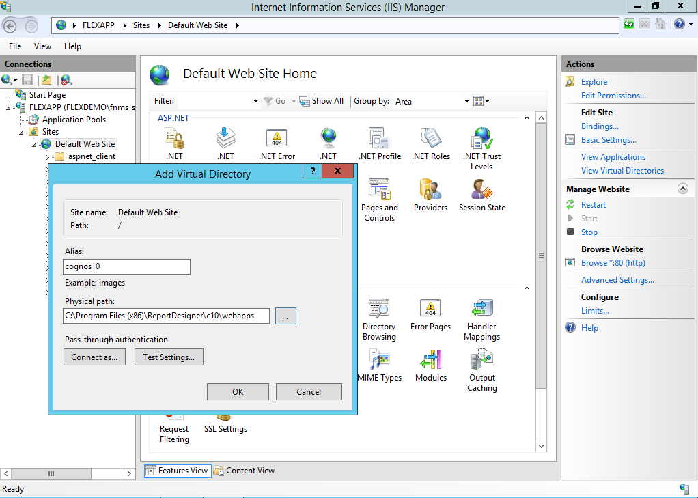Image resolution: width=698 pixels, height=498 pixels.
Task: Click the Up folder icon in Connections toolbar
Action: coord(46,80)
